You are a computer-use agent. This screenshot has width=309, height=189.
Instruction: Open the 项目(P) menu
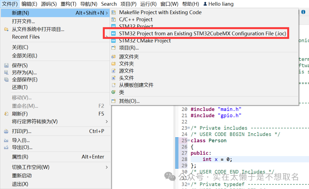(128, 4)
